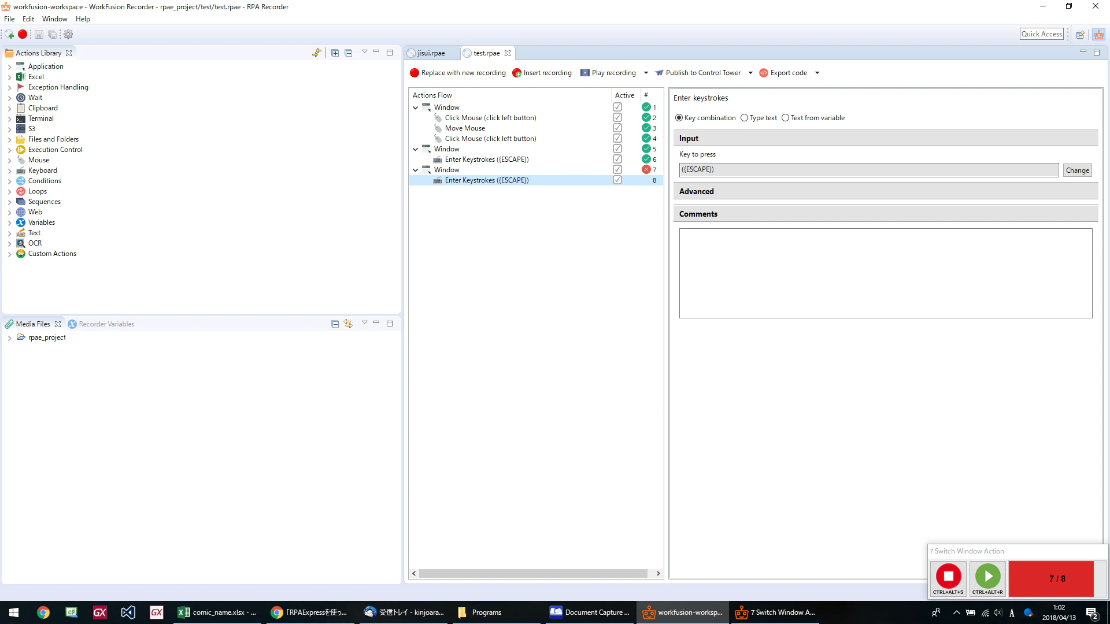Switch to the Recorder Variables tab

coord(101,324)
